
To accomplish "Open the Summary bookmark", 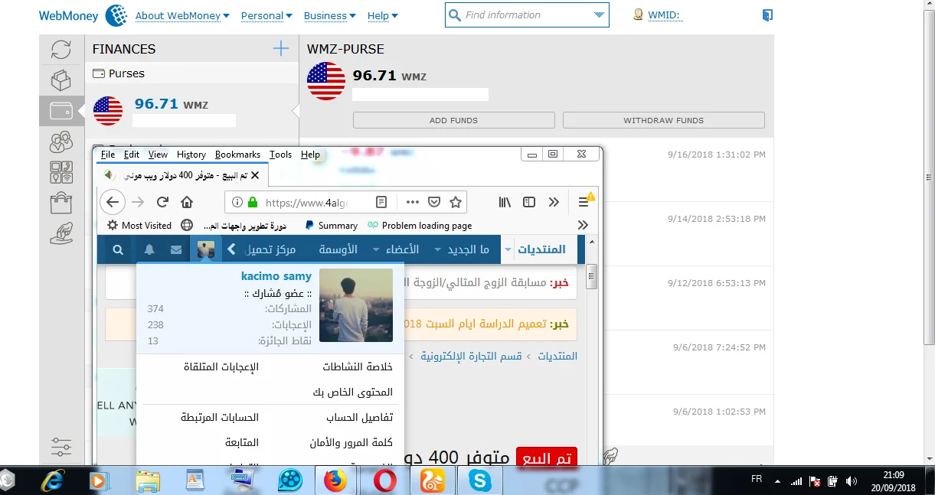I will coord(331,226).
